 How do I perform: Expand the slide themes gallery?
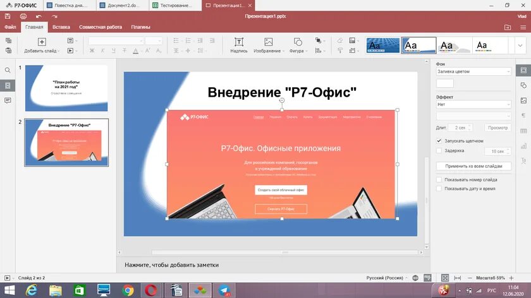click(520, 45)
